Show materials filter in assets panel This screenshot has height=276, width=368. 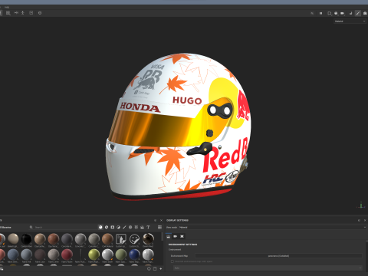pyautogui.click(x=100, y=227)
